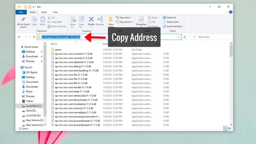The height and width of the screenshot is (144, 256).
Task: Open the Easy access dropdown
Action: [x=124, y=22]
